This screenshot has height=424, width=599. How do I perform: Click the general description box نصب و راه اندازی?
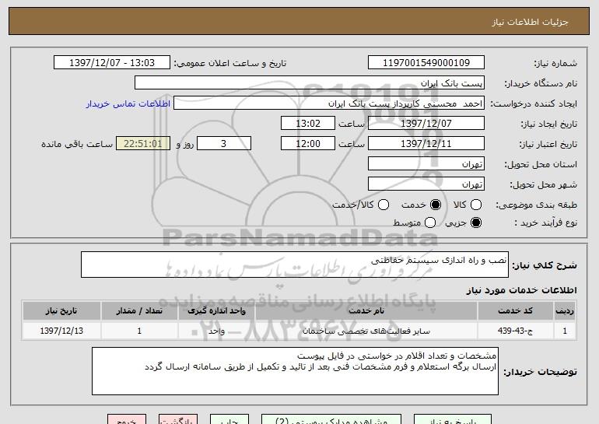[x=295, y=265]
